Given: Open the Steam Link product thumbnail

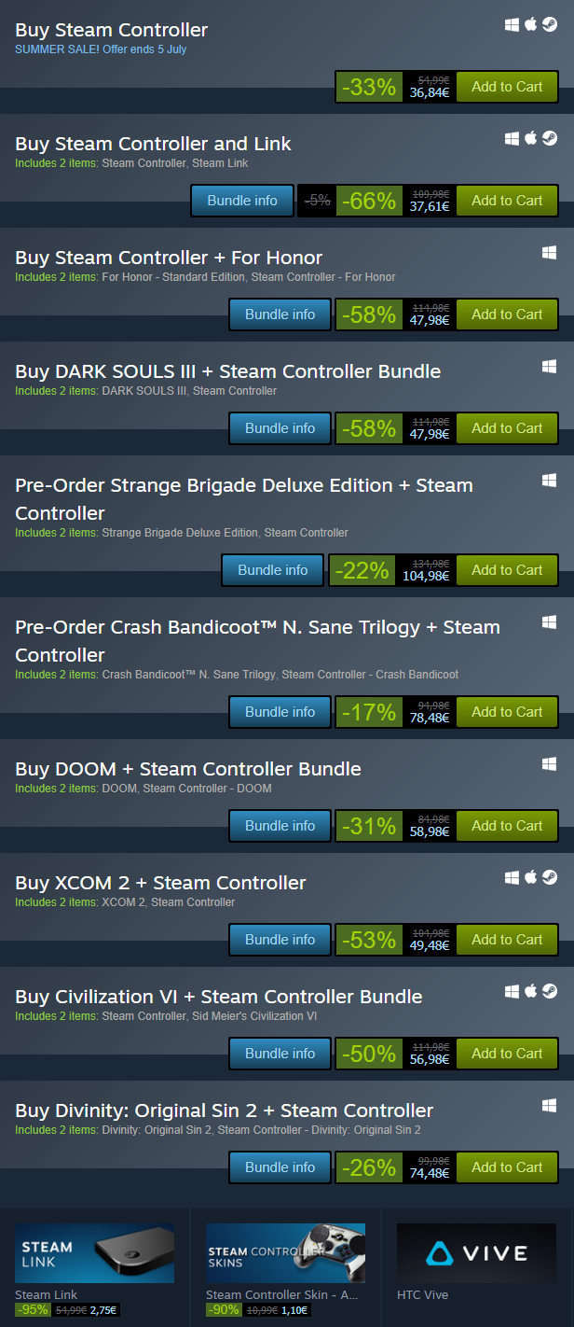Looking at the screenshot, I should (94, 1253).
